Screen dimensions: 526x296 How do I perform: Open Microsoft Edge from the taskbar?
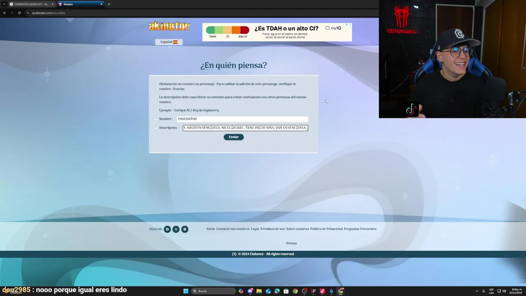pyautogui.click(x=277, y=291)
